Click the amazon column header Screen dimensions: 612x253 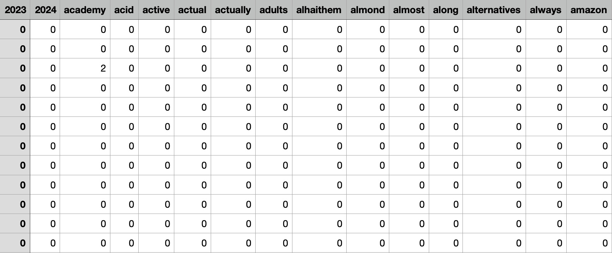pyautogui.click(x=588, y=10)
